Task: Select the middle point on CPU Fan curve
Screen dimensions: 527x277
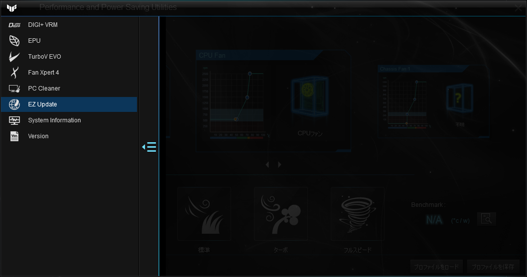Action: point(247,97)
